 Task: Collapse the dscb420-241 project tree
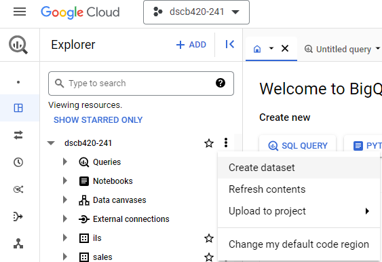point(51,143)
